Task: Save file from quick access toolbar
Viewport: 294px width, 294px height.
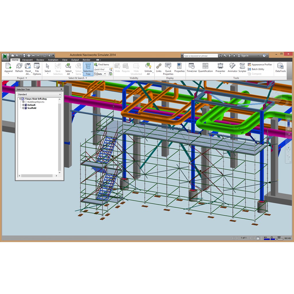Action: tap(24, 55)
